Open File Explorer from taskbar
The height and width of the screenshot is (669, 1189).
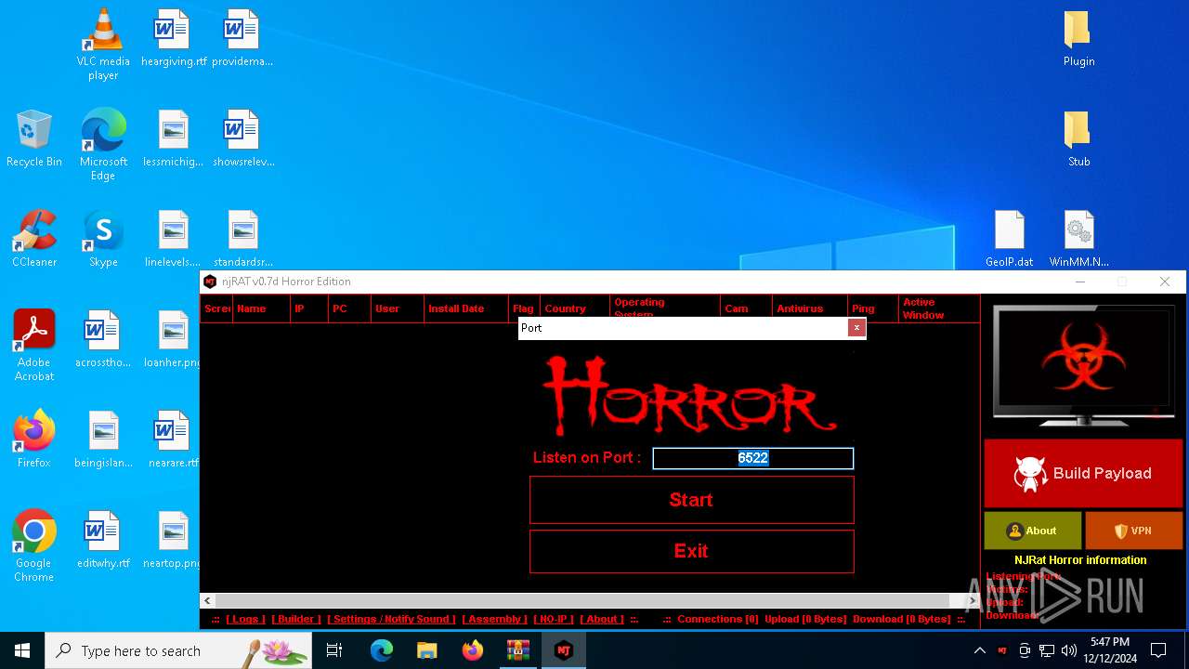pos(426,650)
